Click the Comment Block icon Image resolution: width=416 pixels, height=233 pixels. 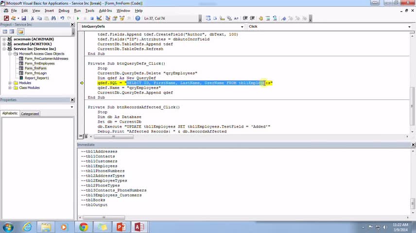[x=268, y=18]
